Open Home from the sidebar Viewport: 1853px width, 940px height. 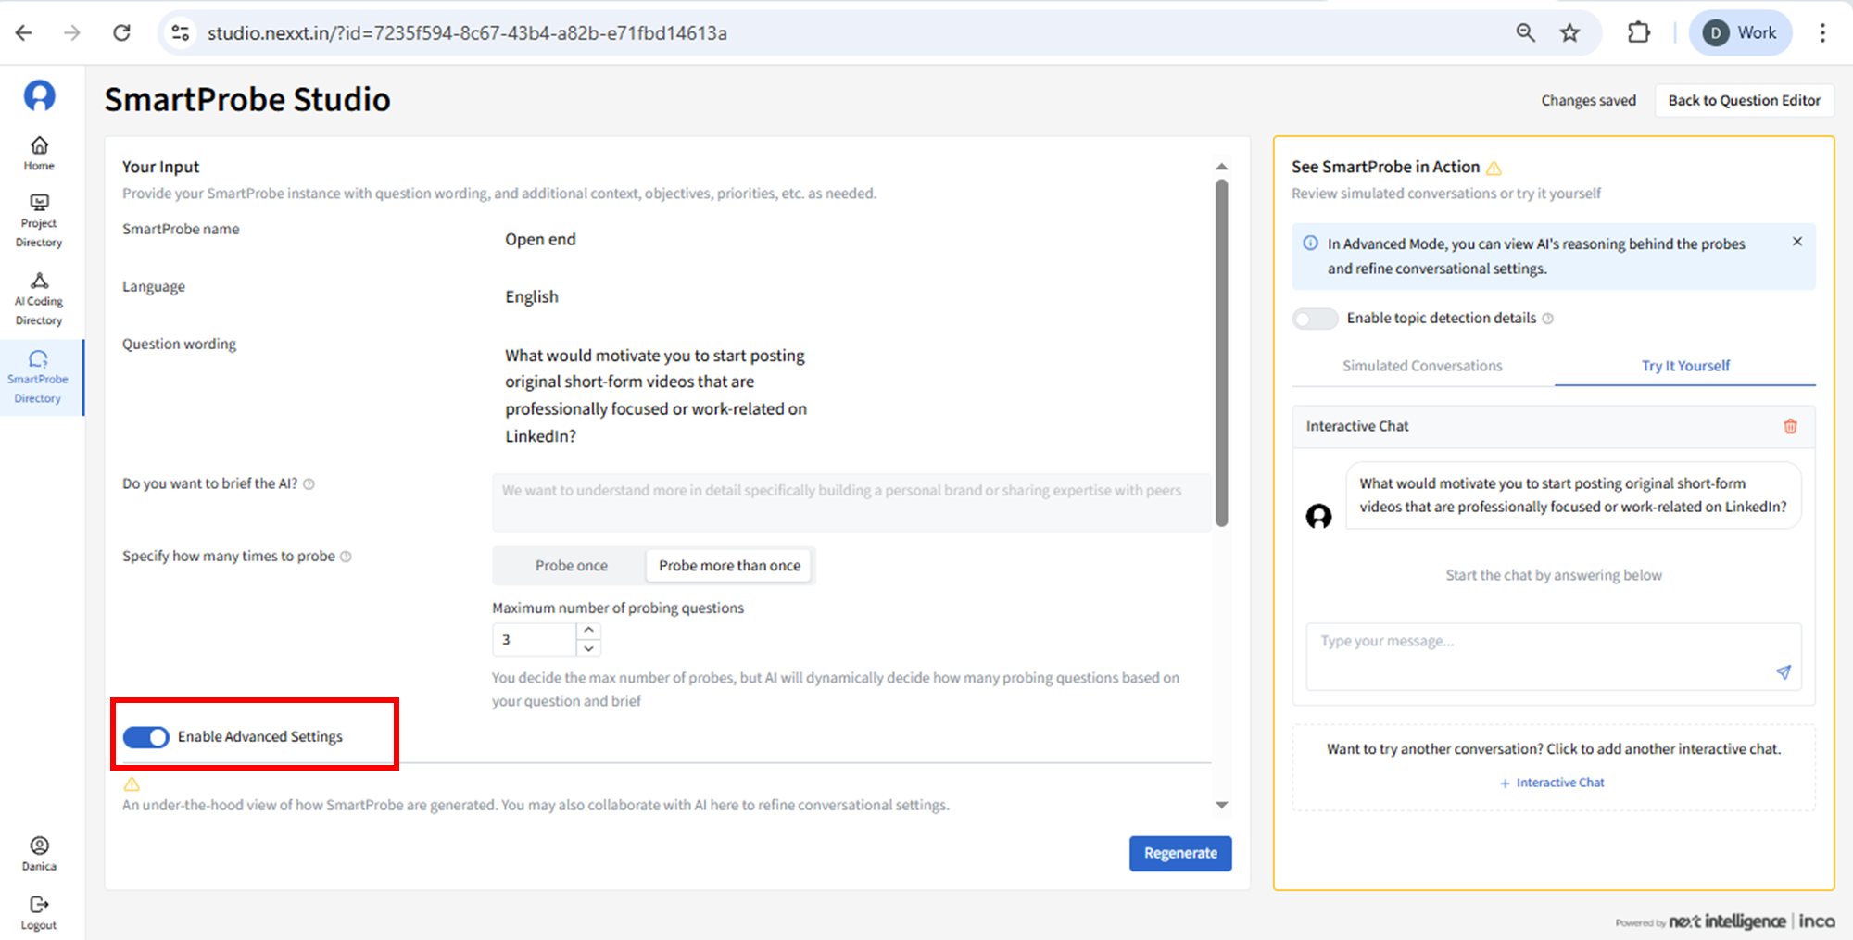click(39, 153)
